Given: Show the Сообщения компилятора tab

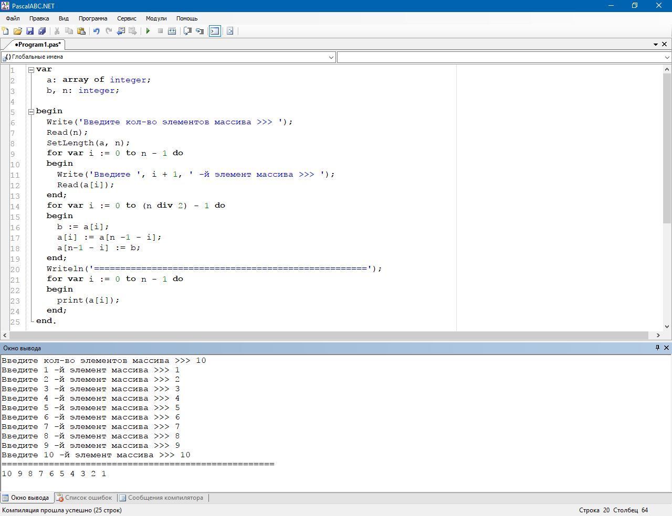Looking at the screenshot, I should tap(161, 498).
